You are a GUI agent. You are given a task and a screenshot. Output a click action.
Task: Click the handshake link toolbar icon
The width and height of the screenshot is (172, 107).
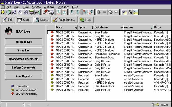click(x=37, y=12)
